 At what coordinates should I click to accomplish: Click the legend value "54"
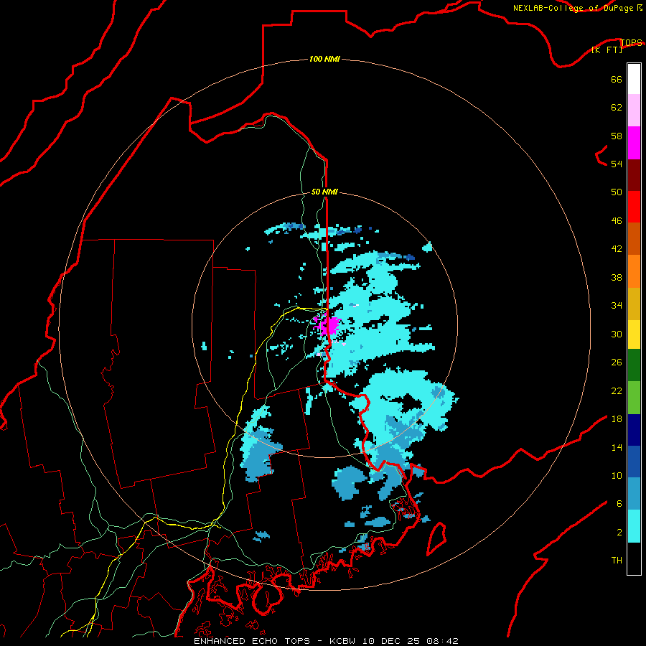[617, 164]
